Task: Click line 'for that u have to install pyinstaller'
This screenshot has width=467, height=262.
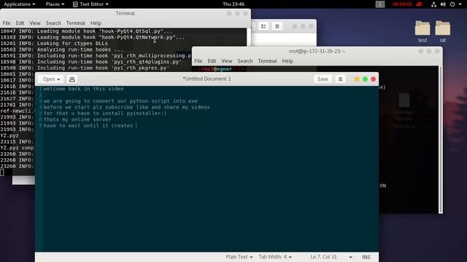Action: point(105,114)
